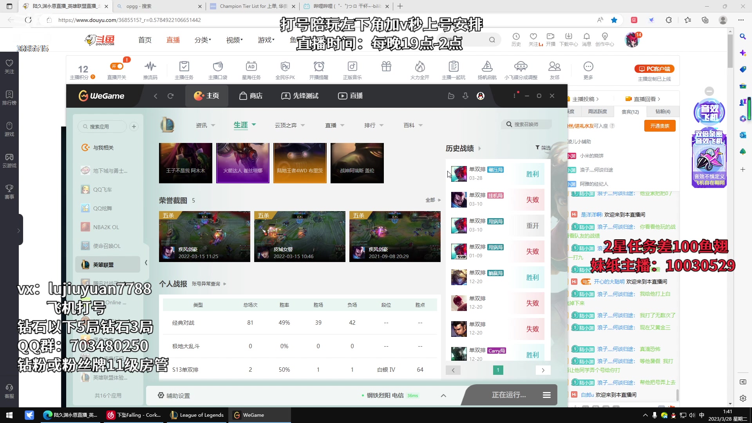Open 客服 support icon in left sidebar
Viewport: 752px width, 423px height.
pyautogui.click(x=9, y=391)
